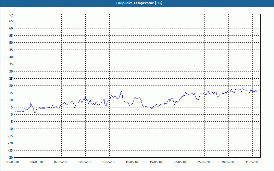Click the -30 value on the y-axis
Image resolution: width=274 pixels, height=171 pixels.
pos(11,157)
